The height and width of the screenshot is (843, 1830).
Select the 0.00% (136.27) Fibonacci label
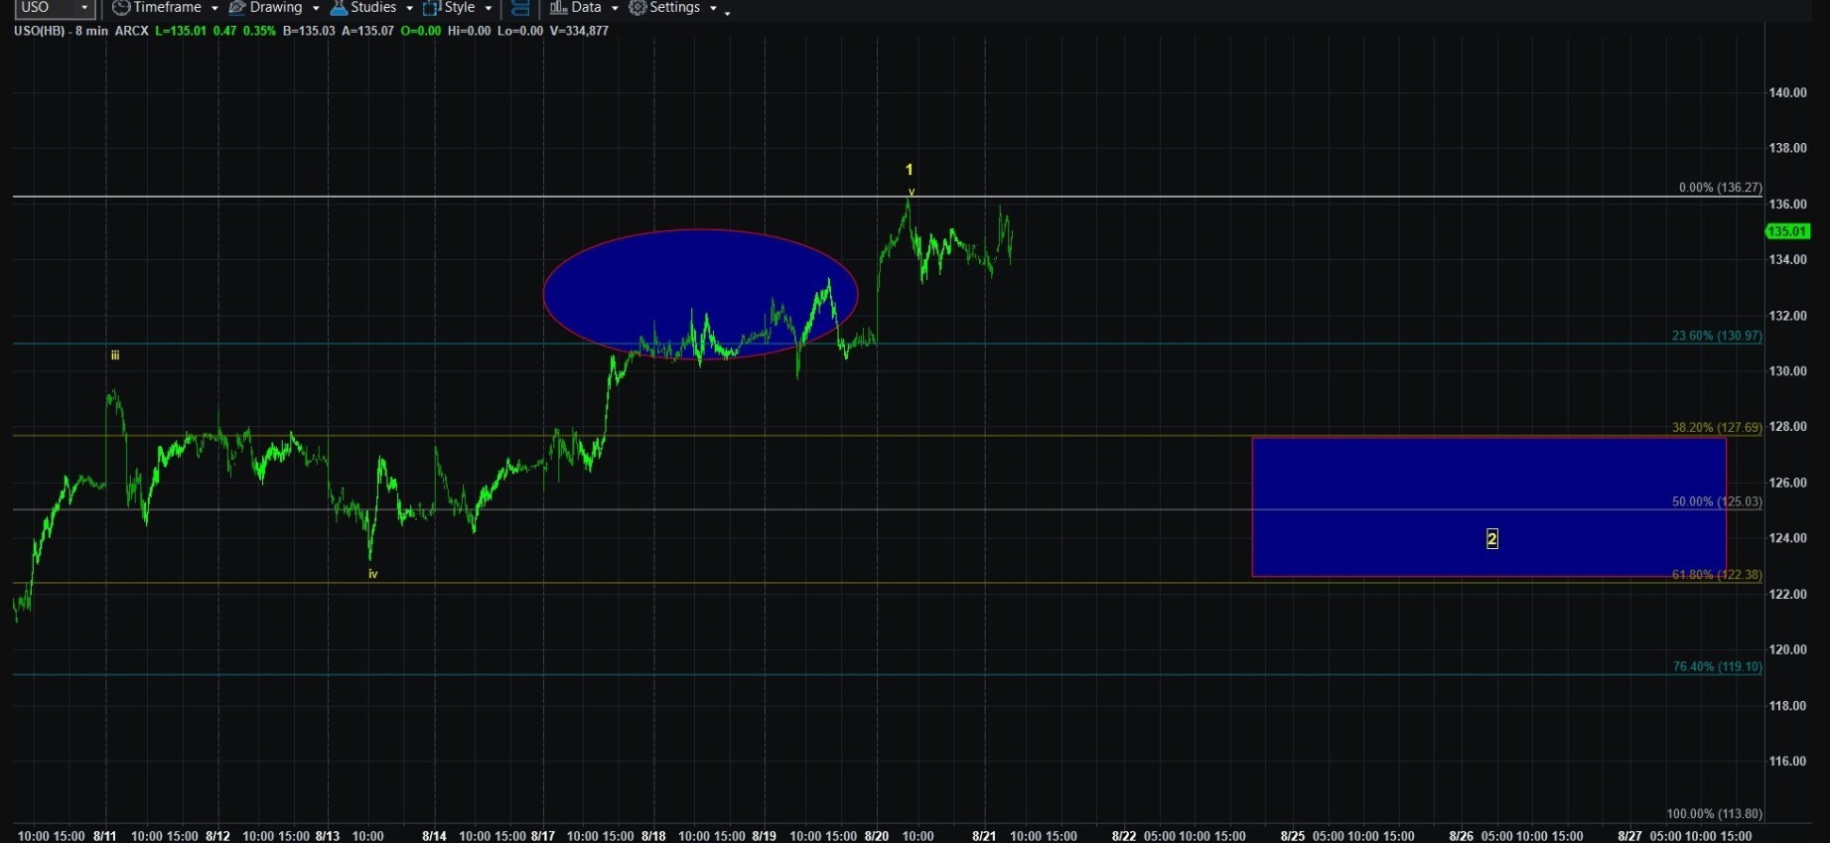tap(1721, 188)
